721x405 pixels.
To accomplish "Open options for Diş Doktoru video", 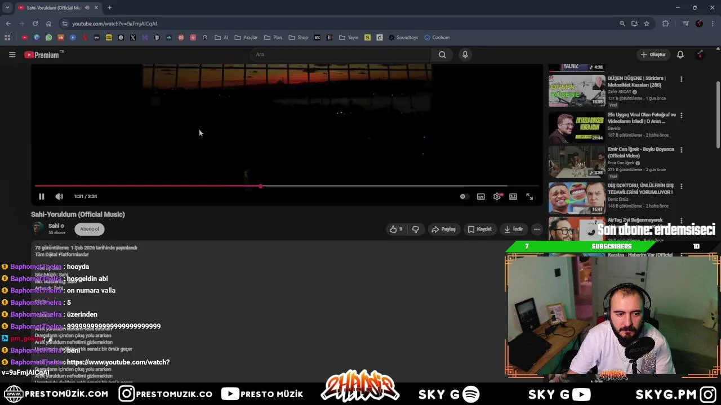I will pos(681,186).
